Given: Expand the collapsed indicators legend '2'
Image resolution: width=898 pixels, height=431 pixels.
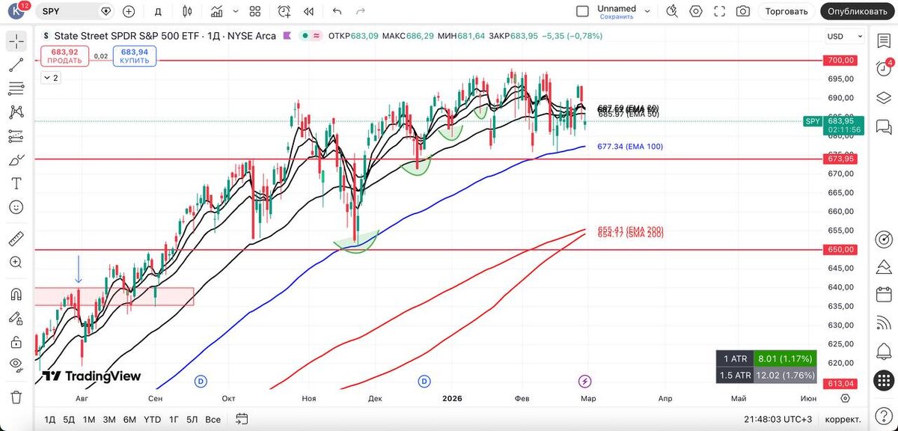Looking at the screenshot, I should tap(51, 77).
